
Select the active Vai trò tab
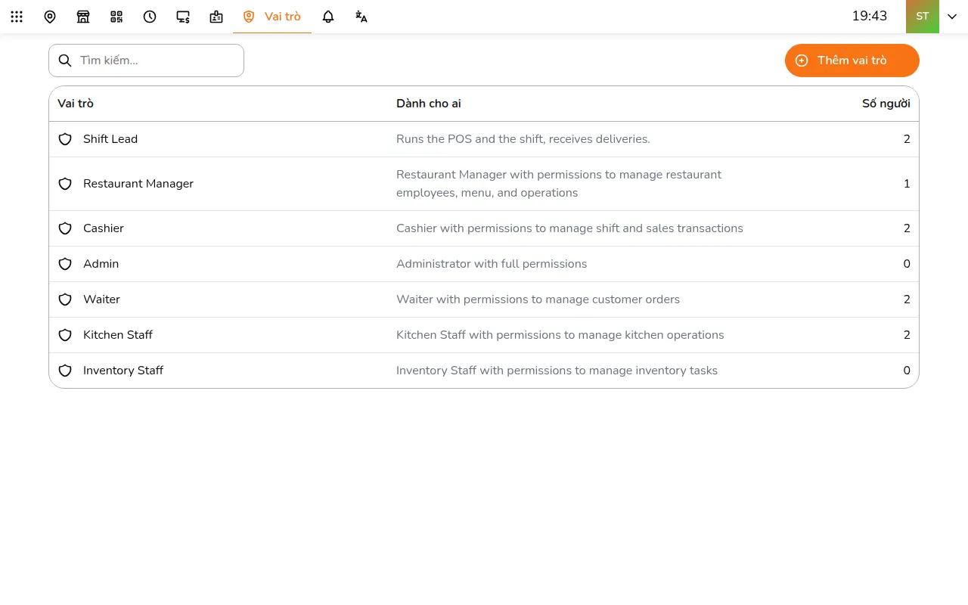pos(272,17)
